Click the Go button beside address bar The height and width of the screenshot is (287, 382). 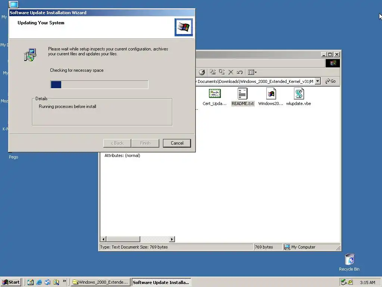click(331, 81)
